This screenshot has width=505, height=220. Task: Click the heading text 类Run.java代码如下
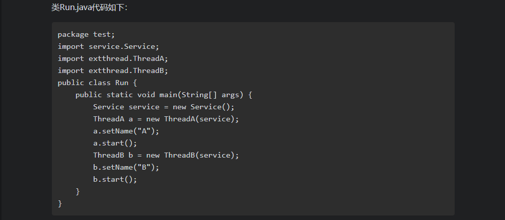click(x=89, y=8)
